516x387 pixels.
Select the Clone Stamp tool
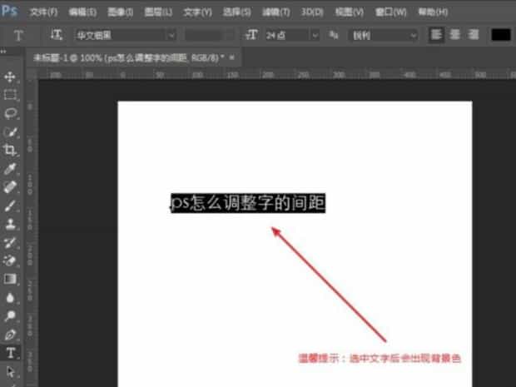[11, 224]
